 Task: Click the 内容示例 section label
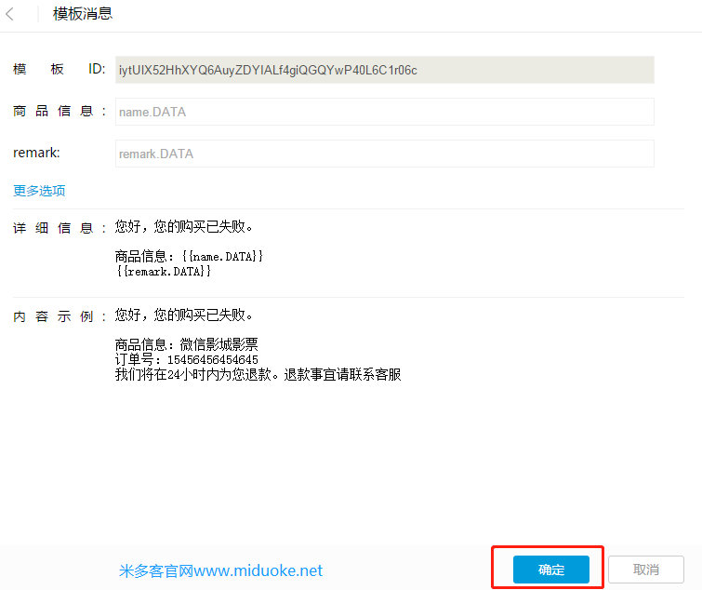pos(59,315)
